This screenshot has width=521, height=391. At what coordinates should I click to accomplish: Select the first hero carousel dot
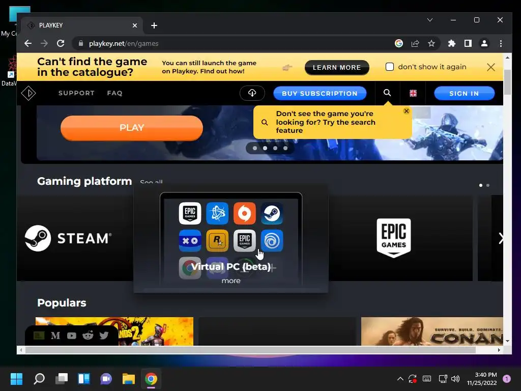(x=255, y=148)
